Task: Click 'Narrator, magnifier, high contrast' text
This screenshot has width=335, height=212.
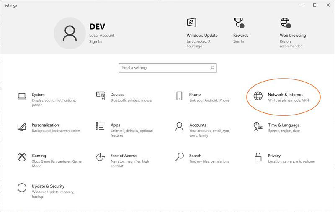Action: pos(130,163)
